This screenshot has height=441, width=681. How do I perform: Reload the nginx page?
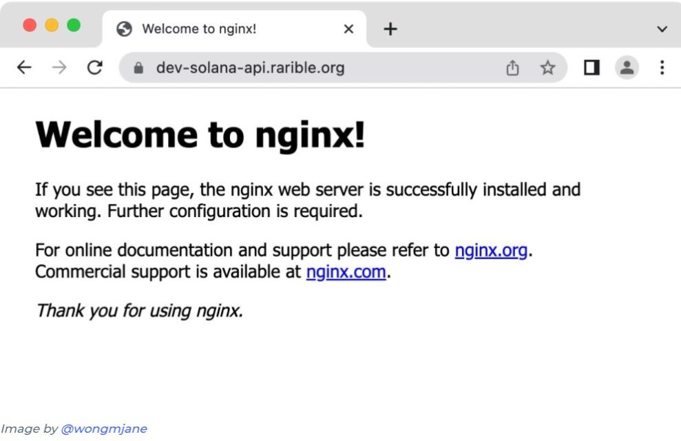[95, 68]
